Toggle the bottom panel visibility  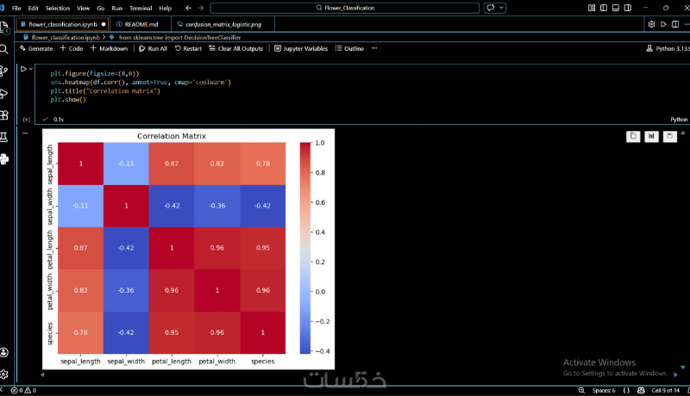coord(616,8)
